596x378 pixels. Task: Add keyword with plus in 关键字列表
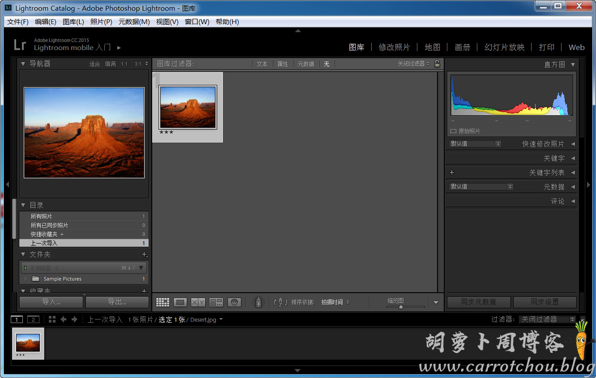point(452,172)
